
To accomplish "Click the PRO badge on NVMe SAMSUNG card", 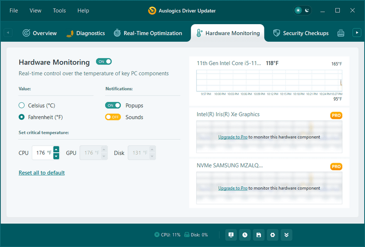I will (x=336, y=167).
